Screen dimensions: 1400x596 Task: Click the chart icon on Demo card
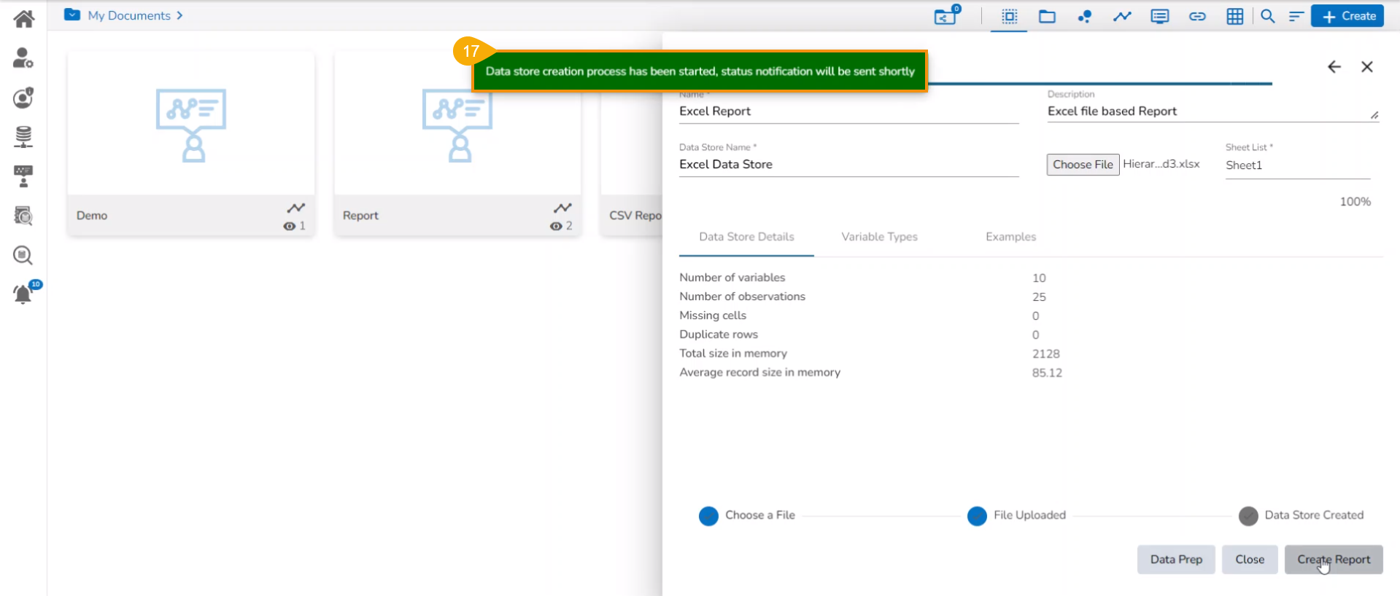pyautogui.click(x=295, y=208)
